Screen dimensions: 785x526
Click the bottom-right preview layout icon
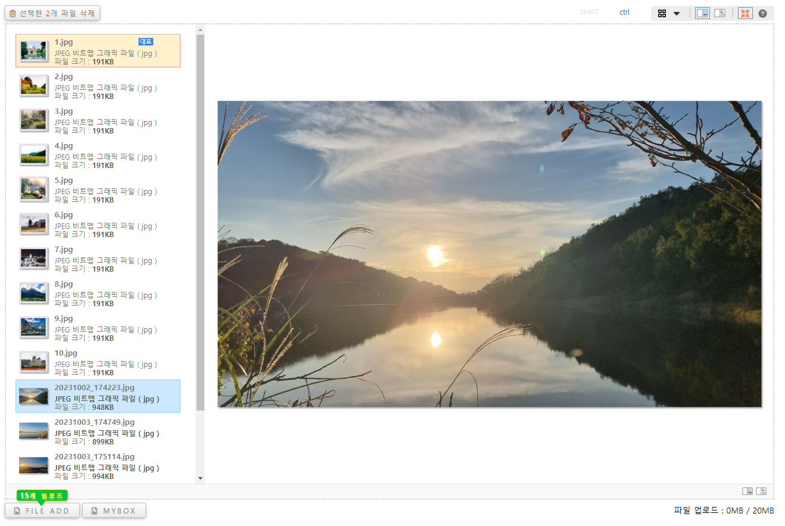coord(747,491)
